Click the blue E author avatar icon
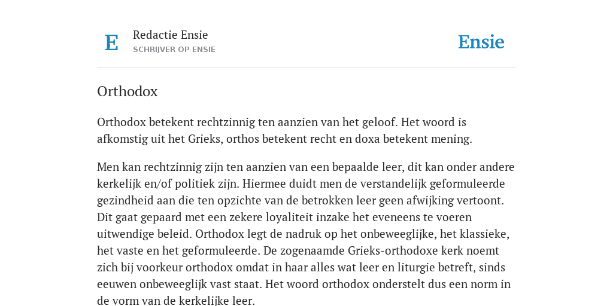The height and width of the screenshot is (306, 613). (x=111, y=42)
